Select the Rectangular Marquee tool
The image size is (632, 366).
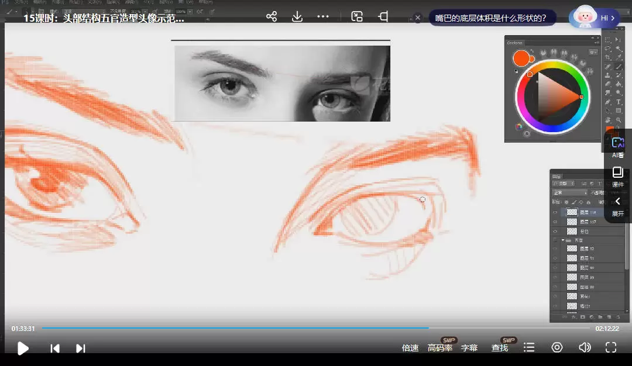coord(607,39)
